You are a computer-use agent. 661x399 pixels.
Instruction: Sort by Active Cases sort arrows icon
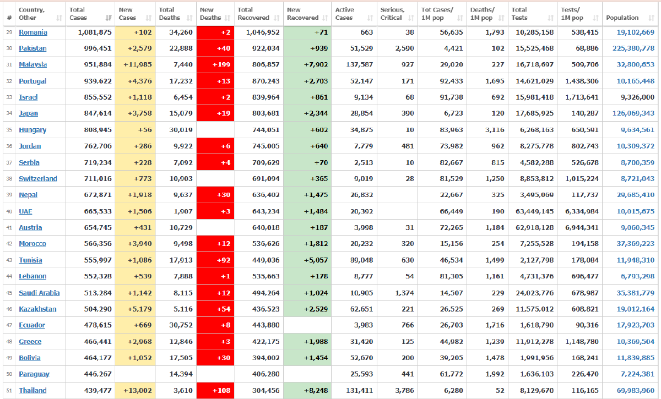370,18
